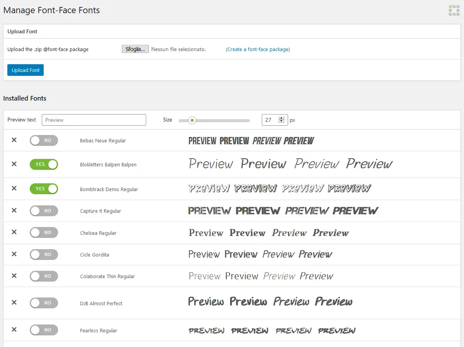Delete Colaborate Thin Regular with its X
Viewport: 464px width, 347px height.
tap(14, 276)
